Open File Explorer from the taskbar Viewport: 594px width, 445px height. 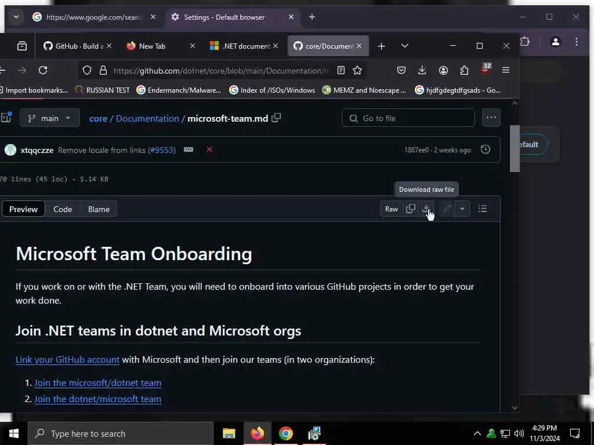click(x=229, y=433)
